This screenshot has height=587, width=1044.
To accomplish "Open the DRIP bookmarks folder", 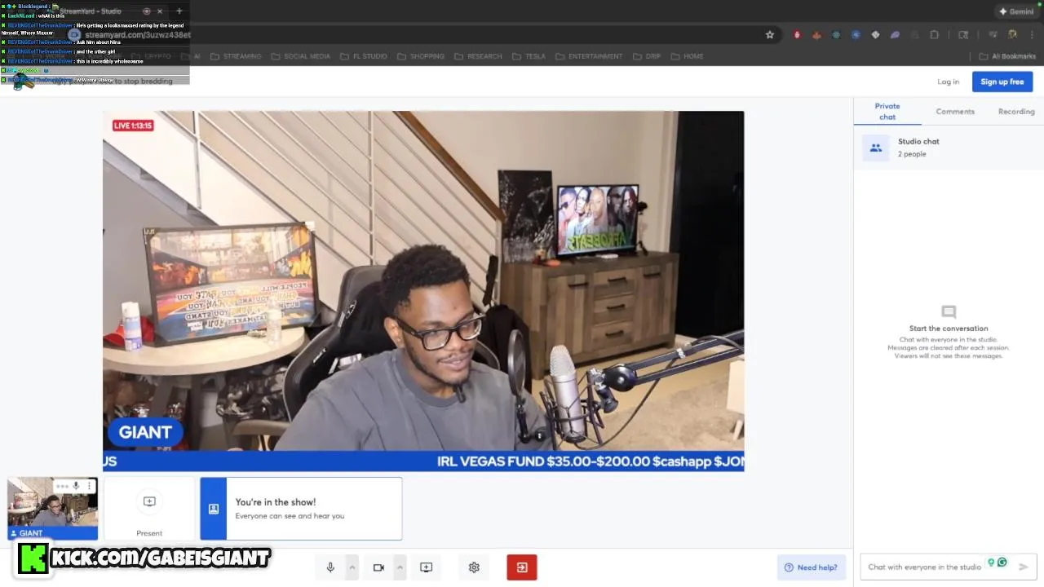I will tap(646, 56).
